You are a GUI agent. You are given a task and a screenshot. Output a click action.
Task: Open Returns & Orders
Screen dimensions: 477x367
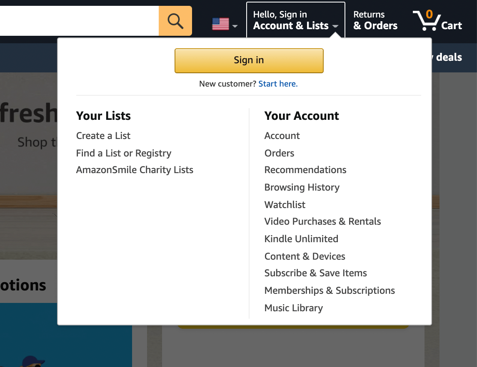click(375, 20)
